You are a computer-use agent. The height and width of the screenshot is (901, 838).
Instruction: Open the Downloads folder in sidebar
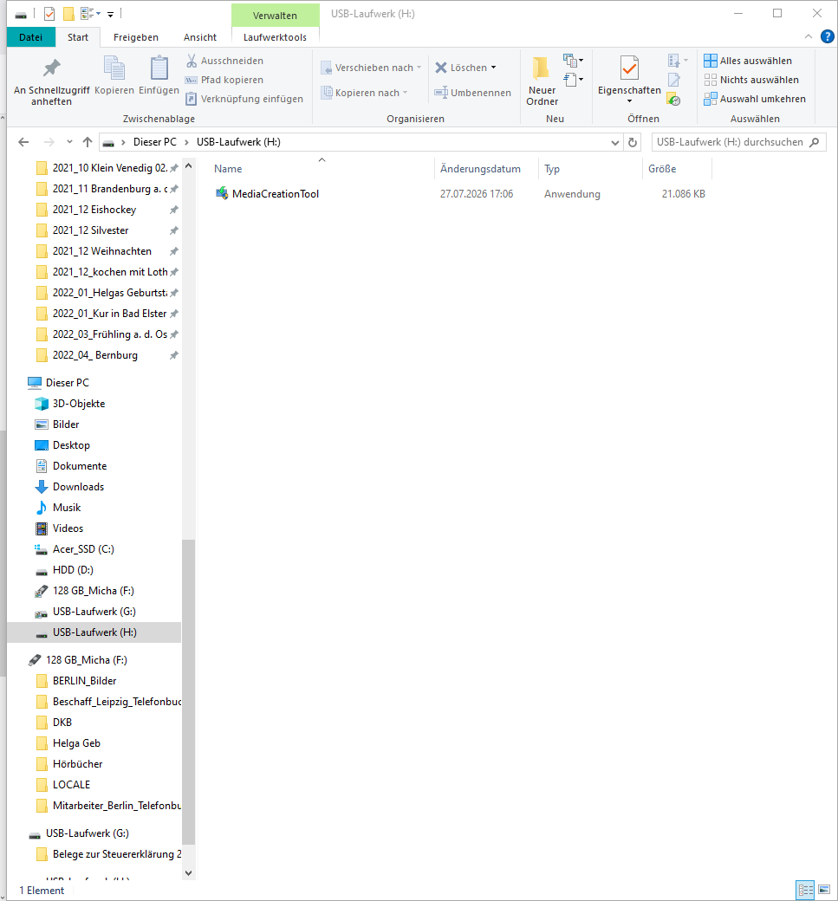pyautogui.click(x=78, y=487)
